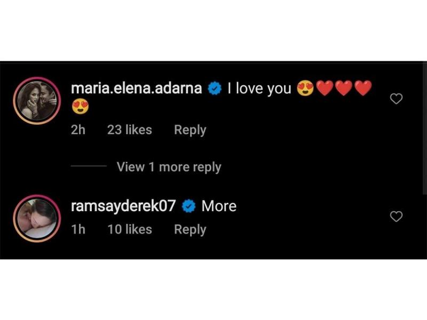427x320 pixels.
Task: Click the heart-eyes emoji on the second line
Action: [81, 107]
